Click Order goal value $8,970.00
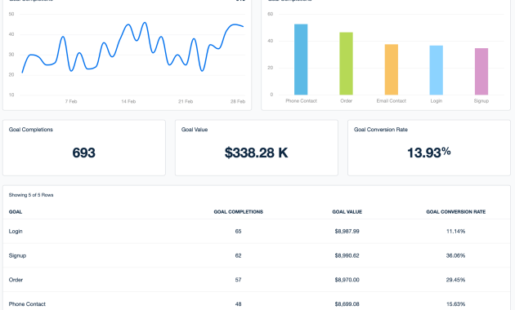515x310 pixels. [347, 280]
